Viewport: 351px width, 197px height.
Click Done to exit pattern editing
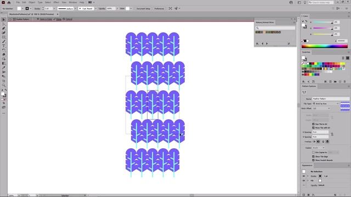coord(59,19)
